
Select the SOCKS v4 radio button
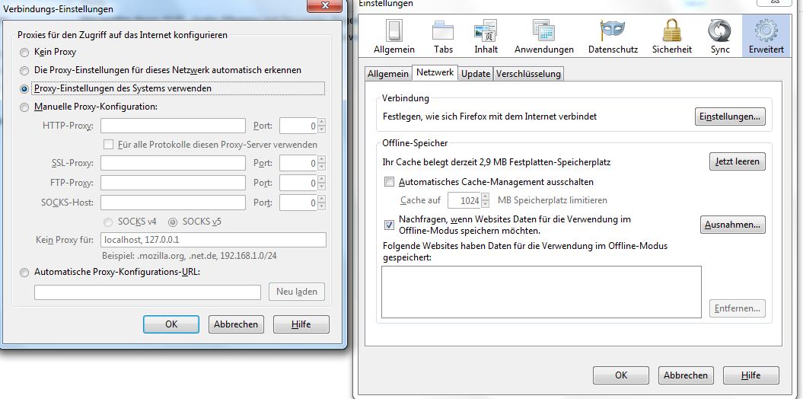click(108, 222)
